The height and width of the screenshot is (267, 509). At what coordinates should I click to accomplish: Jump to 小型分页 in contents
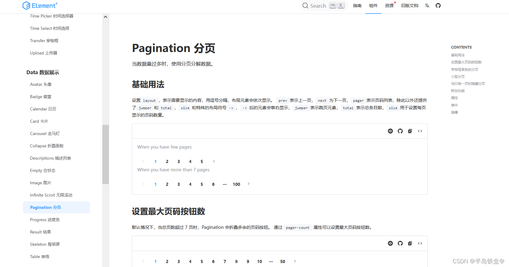pyautogui.click(x=458, y=77)
